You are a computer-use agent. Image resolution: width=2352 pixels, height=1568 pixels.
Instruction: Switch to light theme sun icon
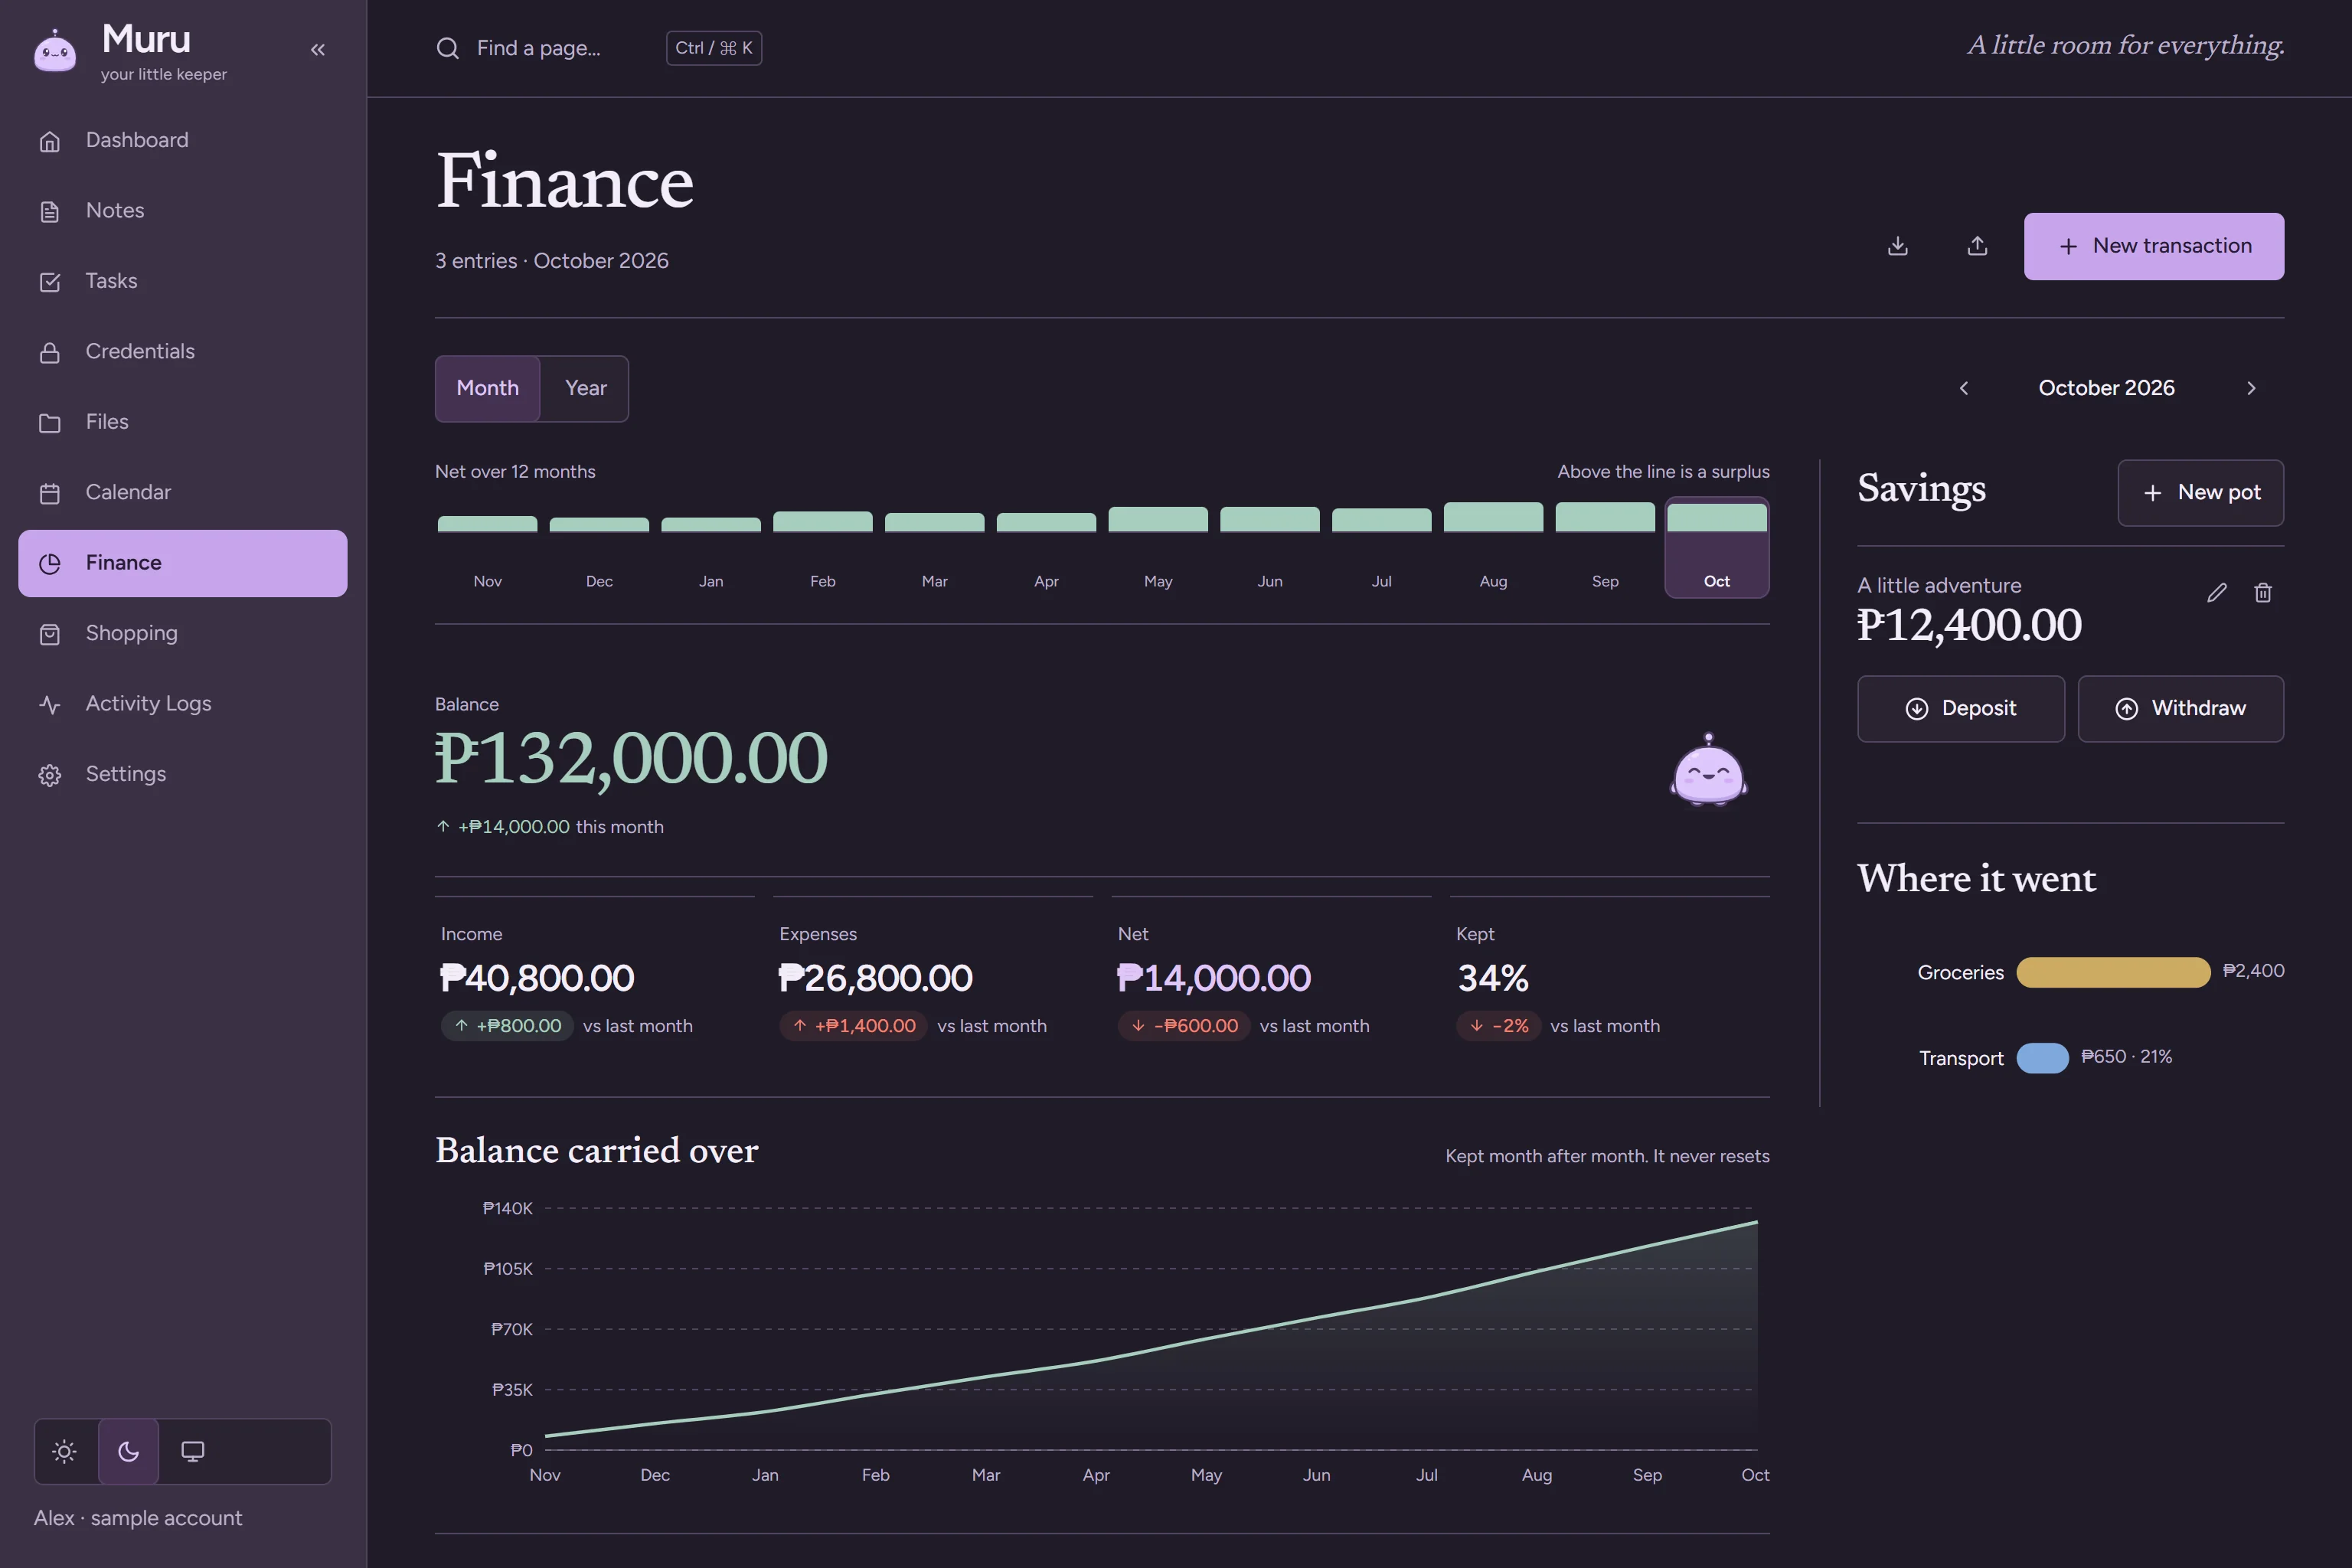coord(65,1451)
